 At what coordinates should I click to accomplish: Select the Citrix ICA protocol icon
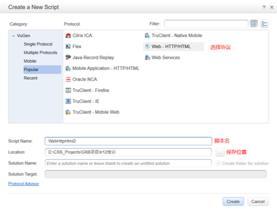tap(68, 36)
